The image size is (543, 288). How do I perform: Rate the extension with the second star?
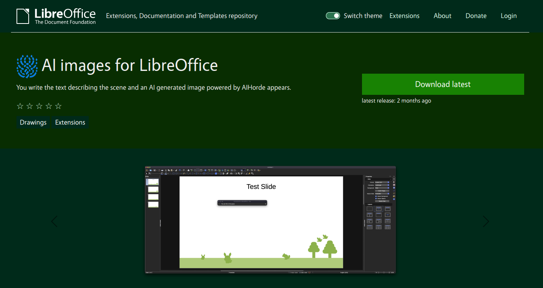(30, 106)
